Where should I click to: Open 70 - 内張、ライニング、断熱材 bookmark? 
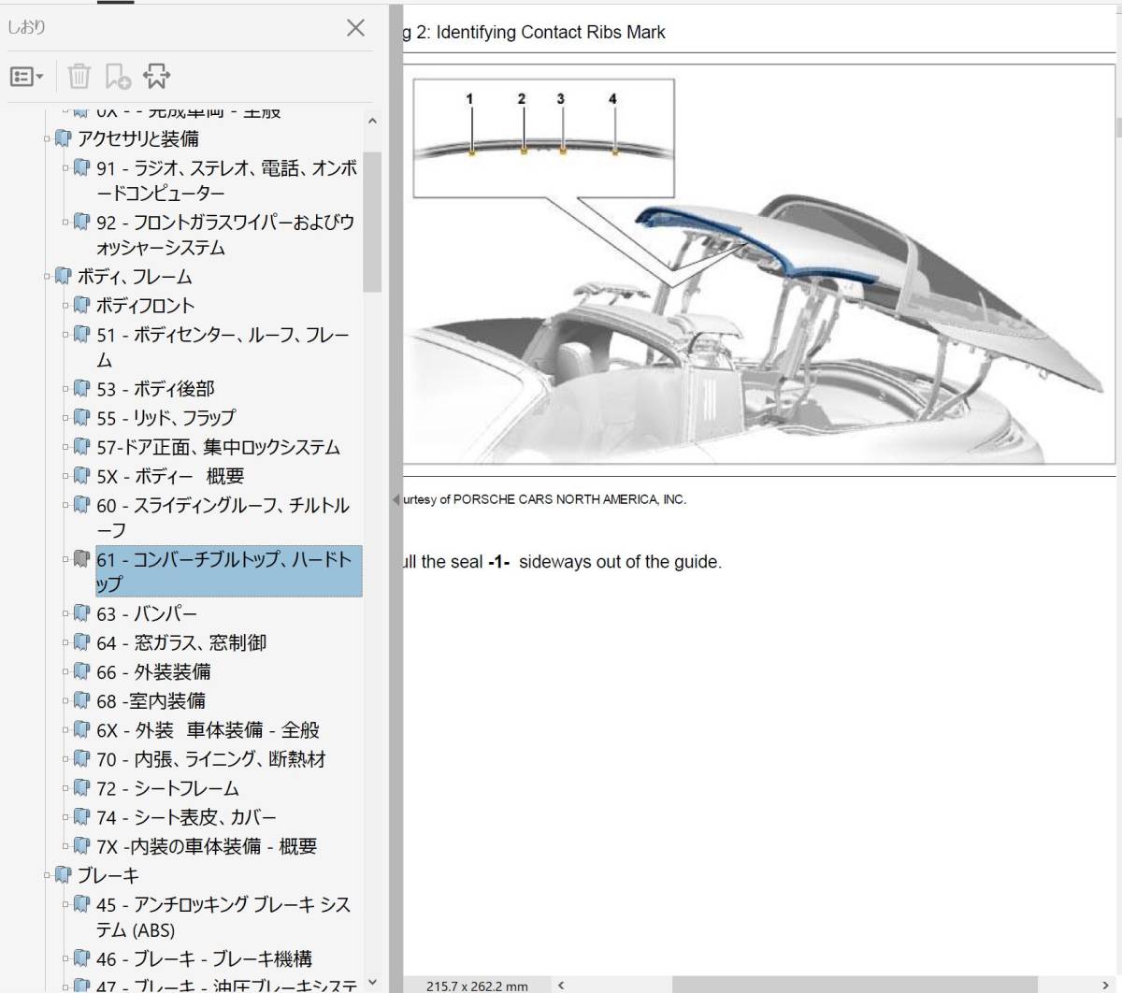[x=211, y=759]
